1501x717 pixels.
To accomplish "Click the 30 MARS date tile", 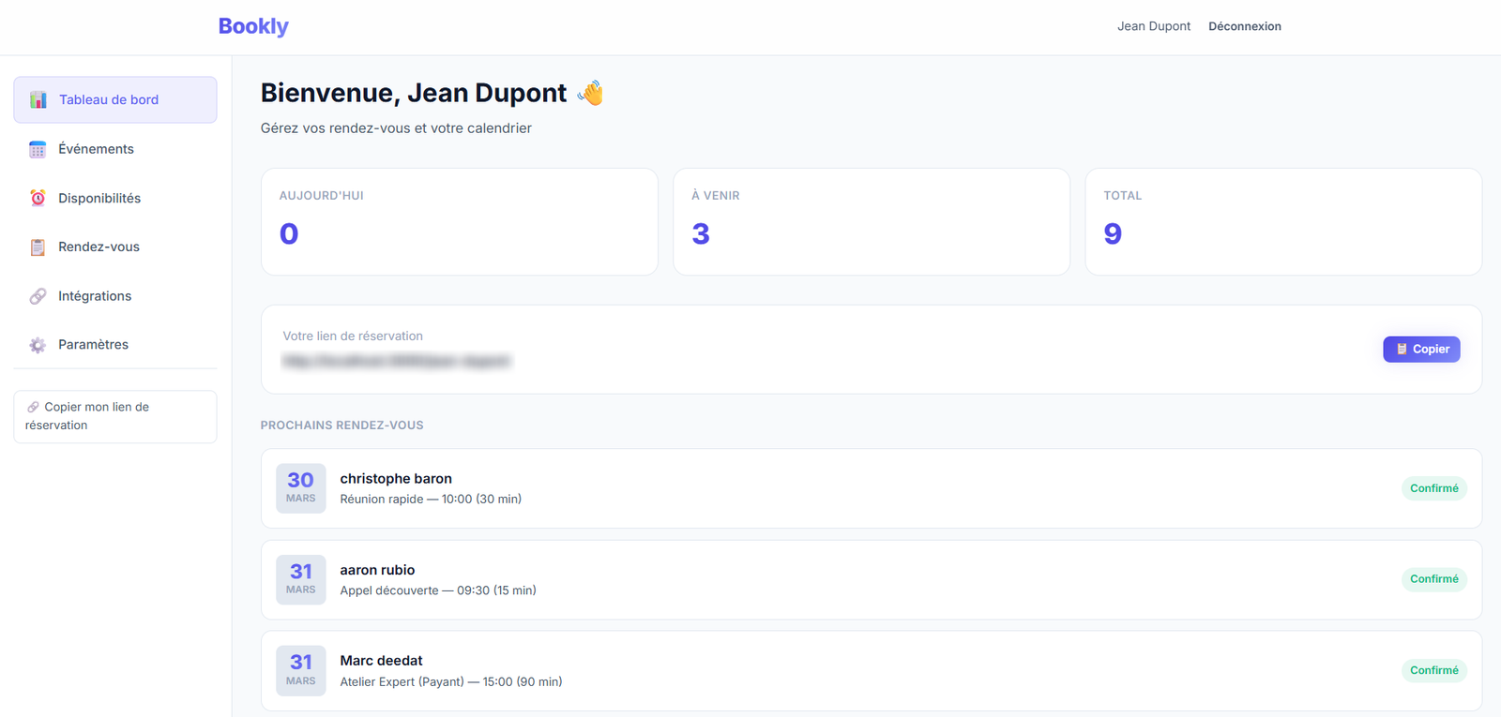I will [x=301, y=488].
